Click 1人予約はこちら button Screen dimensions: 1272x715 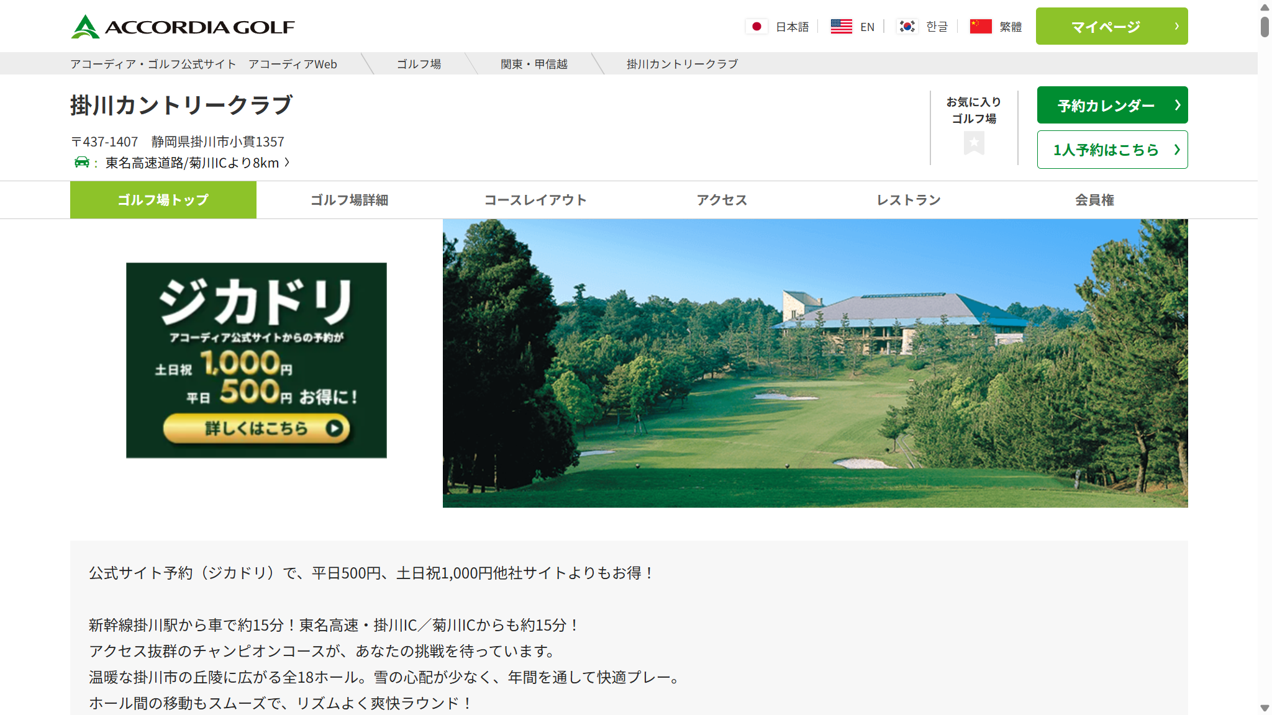point(1112,150)
